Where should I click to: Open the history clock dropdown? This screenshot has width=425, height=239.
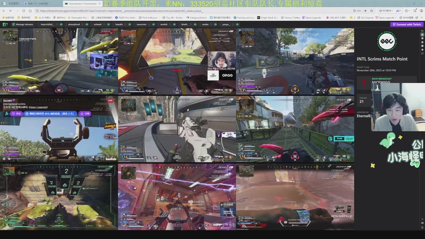pyautogui.click(x=407, y=11)
